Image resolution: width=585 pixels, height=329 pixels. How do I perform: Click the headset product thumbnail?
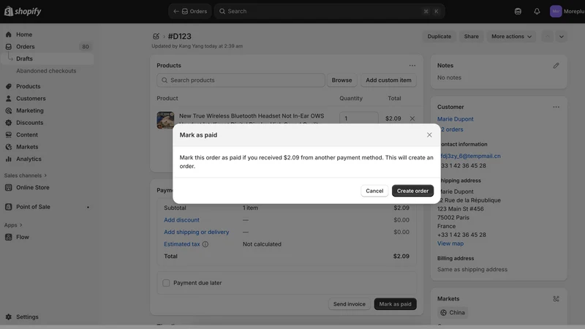[165, 120]
